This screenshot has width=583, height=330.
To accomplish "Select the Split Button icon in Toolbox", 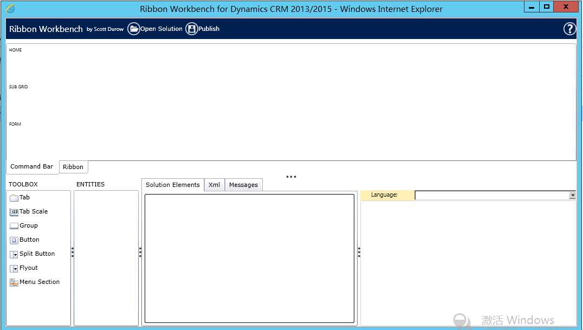I will click(14, 254).
